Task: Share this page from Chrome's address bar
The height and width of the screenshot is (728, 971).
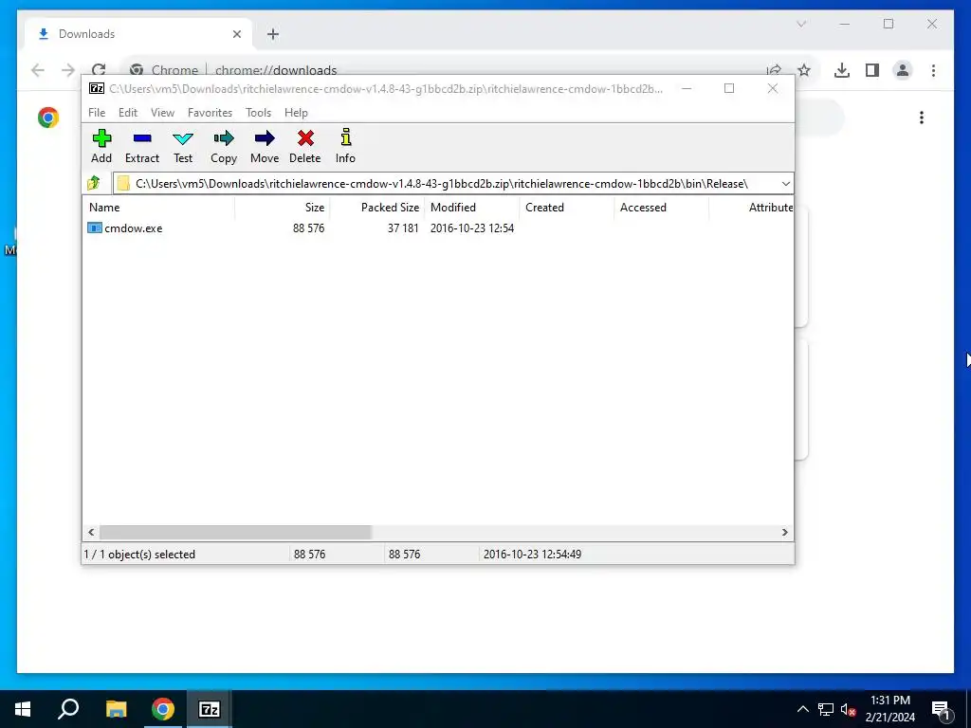Action: 774,70
